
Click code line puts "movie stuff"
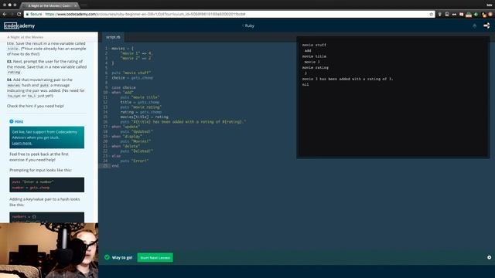click(131, 73)
